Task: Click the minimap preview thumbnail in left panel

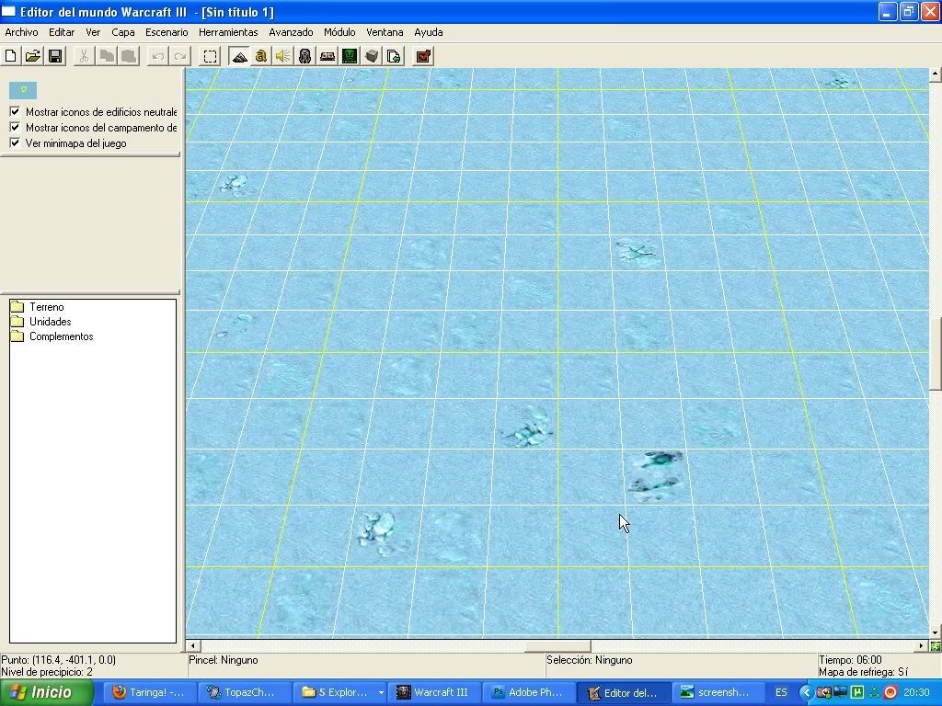Action: coord(23,91)
